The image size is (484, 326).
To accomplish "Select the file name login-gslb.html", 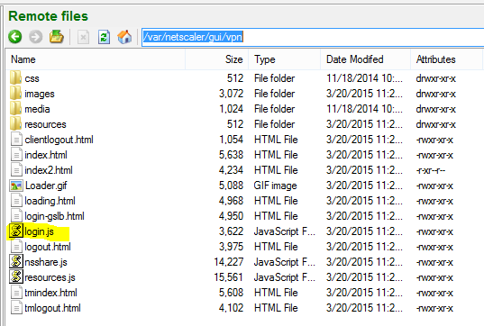I will (54, 216).
